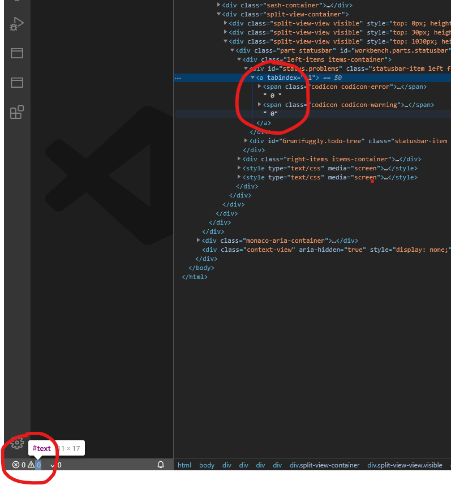The image size is (451, 485).
Task: Click the three-dots gutter icon beside selected node
Action: point(178,78)
